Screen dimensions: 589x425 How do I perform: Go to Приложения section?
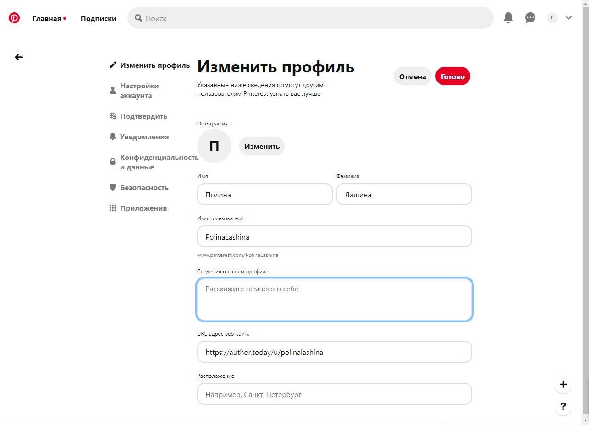(x=143, y=208)
